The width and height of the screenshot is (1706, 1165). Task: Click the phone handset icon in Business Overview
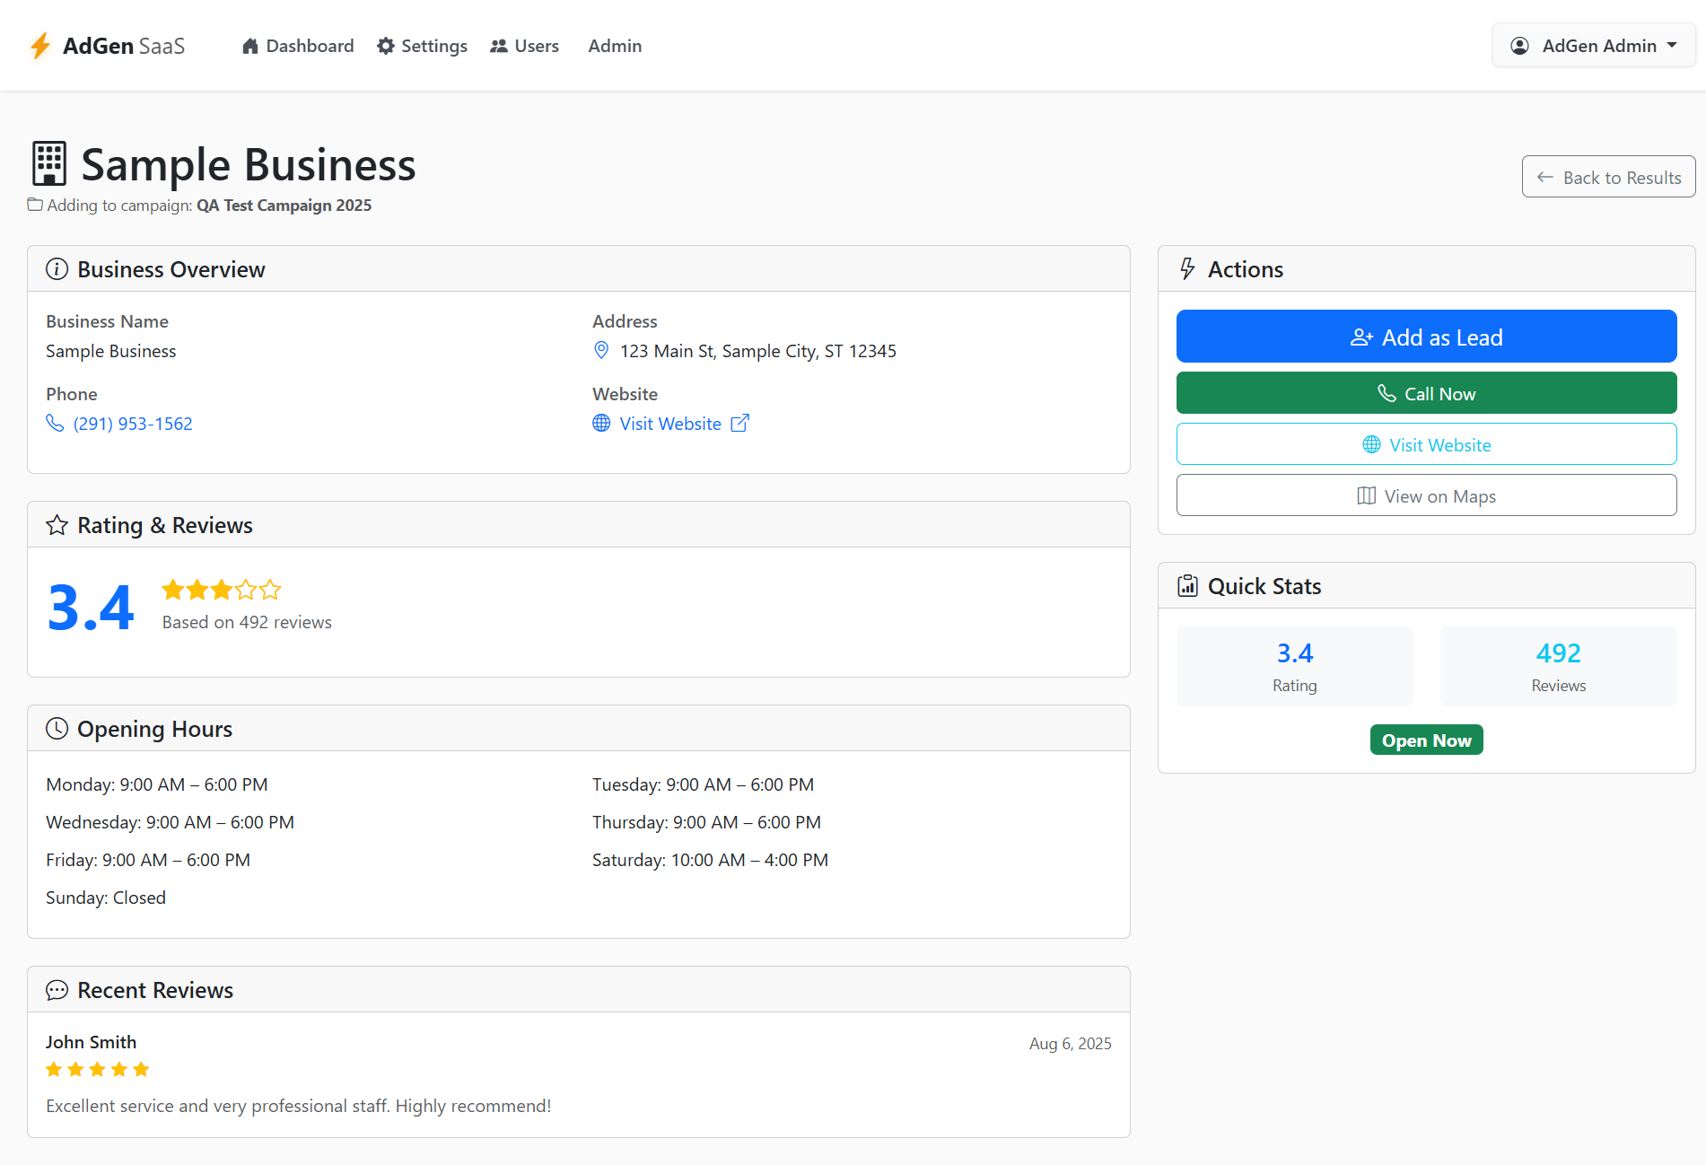55,423
